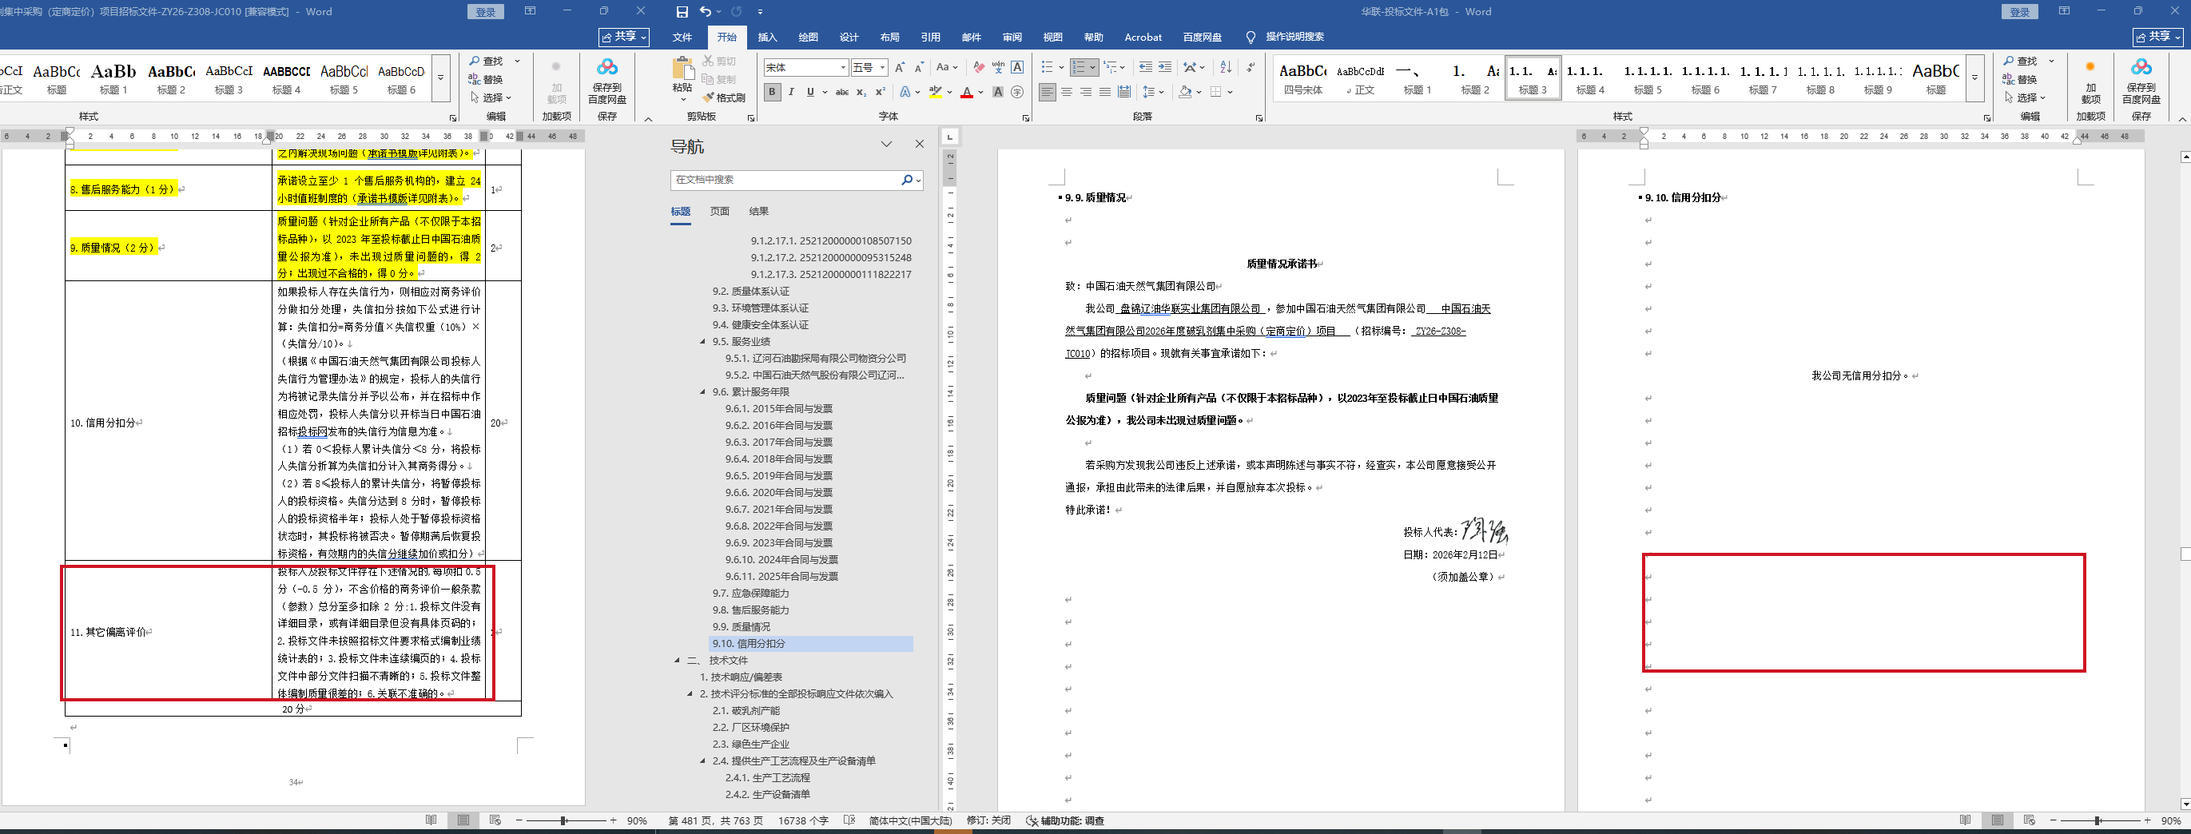The width and height of the screenshot is (2191, 834).
Task: Collapse the 9.5. 服务业绩 heading in navigation
Action: point(703,342)
